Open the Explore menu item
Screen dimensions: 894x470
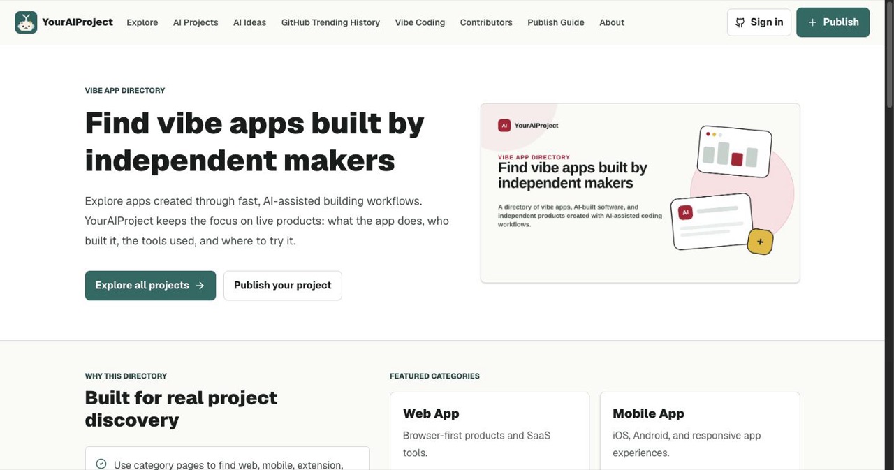(142, 22)
